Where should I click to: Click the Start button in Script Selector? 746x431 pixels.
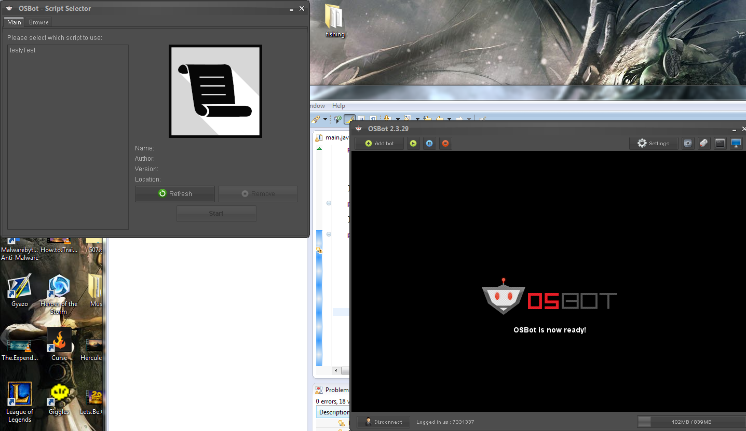(216, 213)
